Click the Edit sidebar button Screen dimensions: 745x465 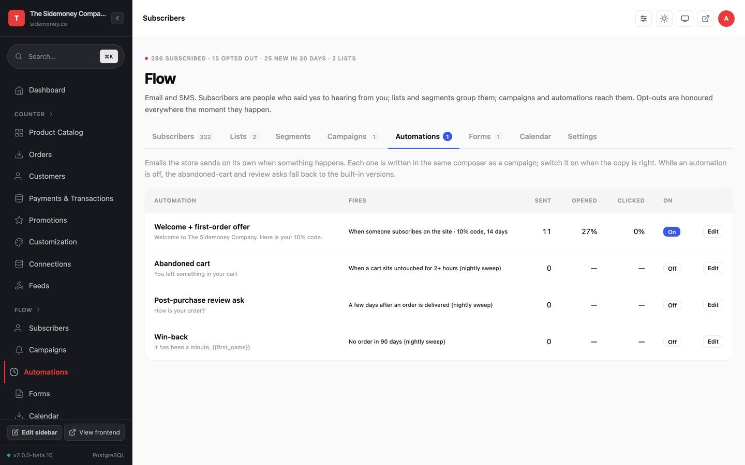[35, 432]
